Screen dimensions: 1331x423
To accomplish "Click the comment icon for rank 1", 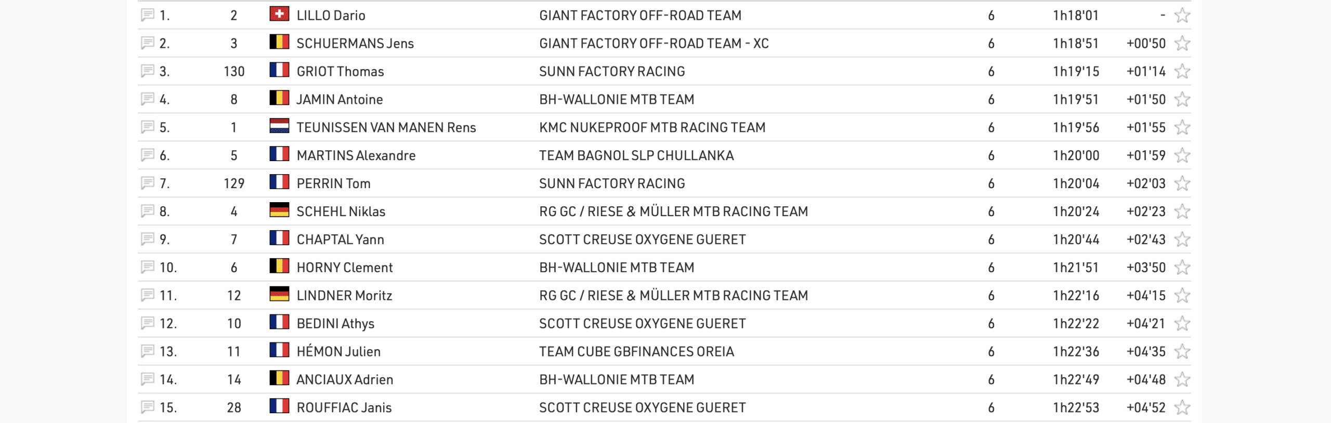I will coord(148,15).
